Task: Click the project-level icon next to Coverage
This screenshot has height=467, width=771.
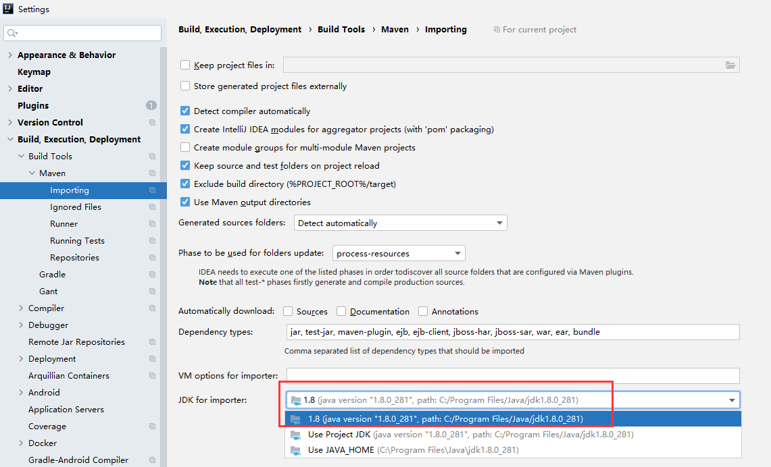Action: coord(153,427)
